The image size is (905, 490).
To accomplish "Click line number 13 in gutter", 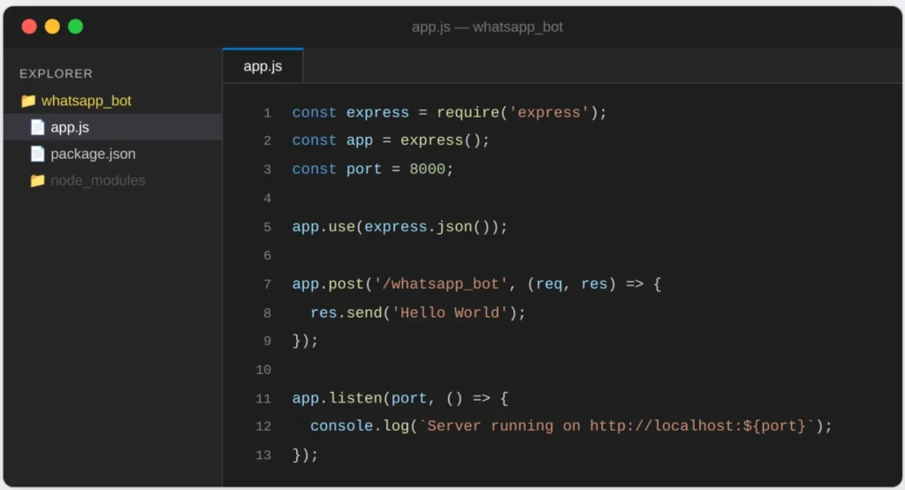I will 263,455.
